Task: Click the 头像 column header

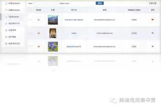Action: tap(53, 10)
